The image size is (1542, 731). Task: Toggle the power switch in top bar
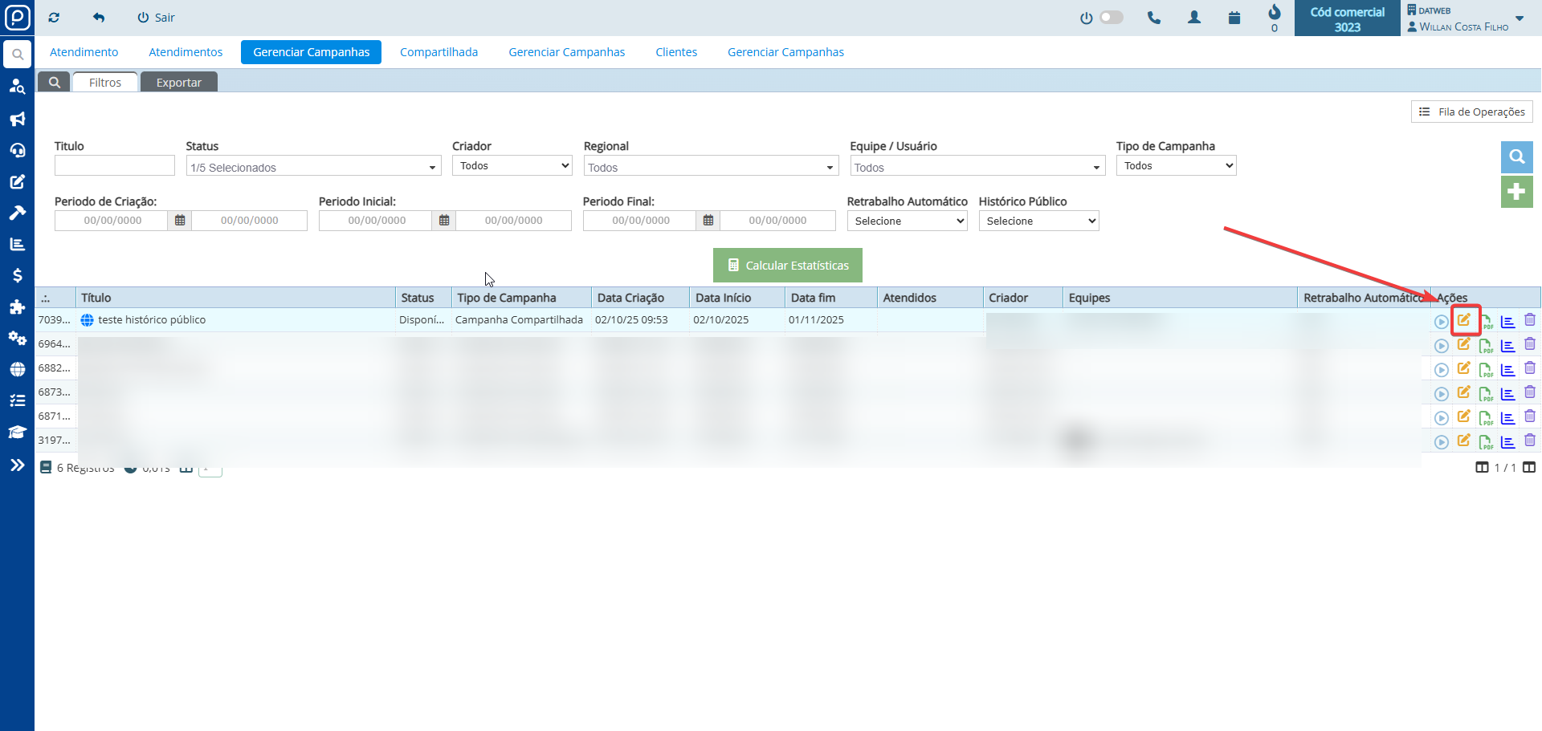[x=1111, y=18]
